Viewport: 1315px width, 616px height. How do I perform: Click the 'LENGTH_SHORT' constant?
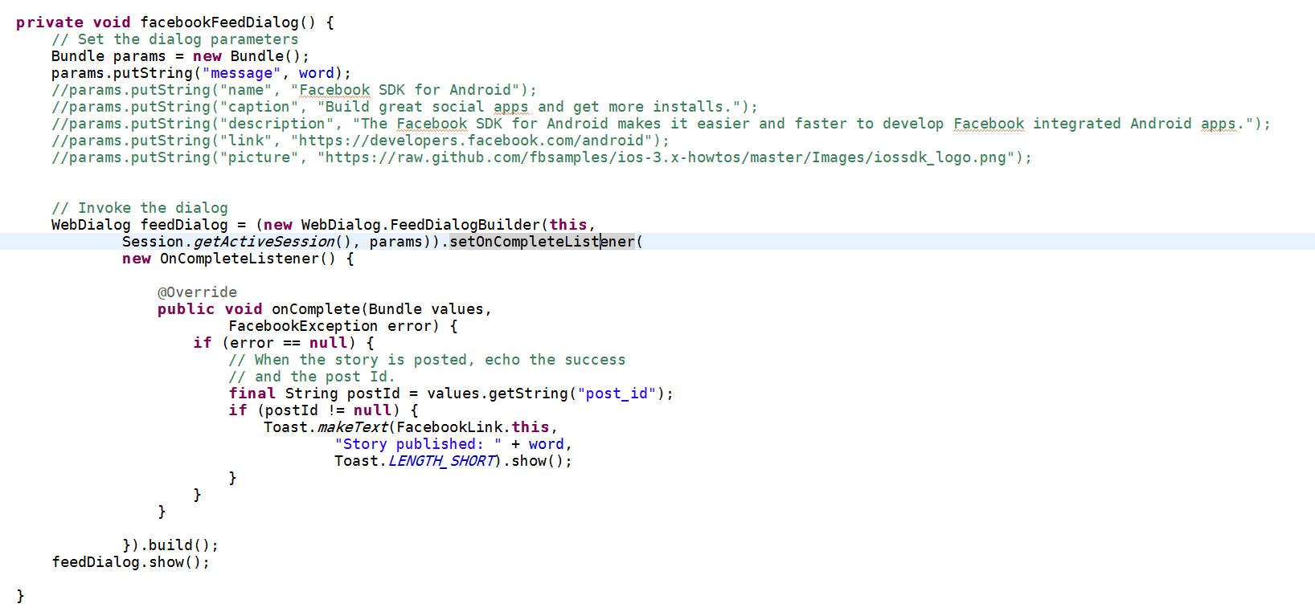(441, 461)
